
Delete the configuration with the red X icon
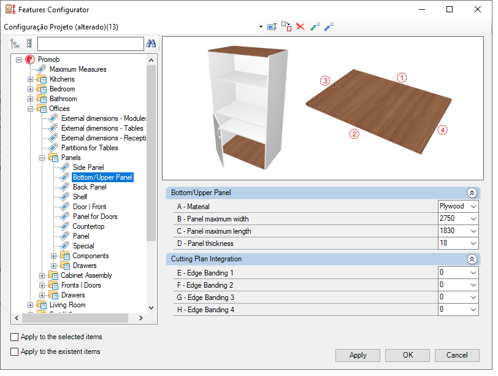[x=300, y=26]
